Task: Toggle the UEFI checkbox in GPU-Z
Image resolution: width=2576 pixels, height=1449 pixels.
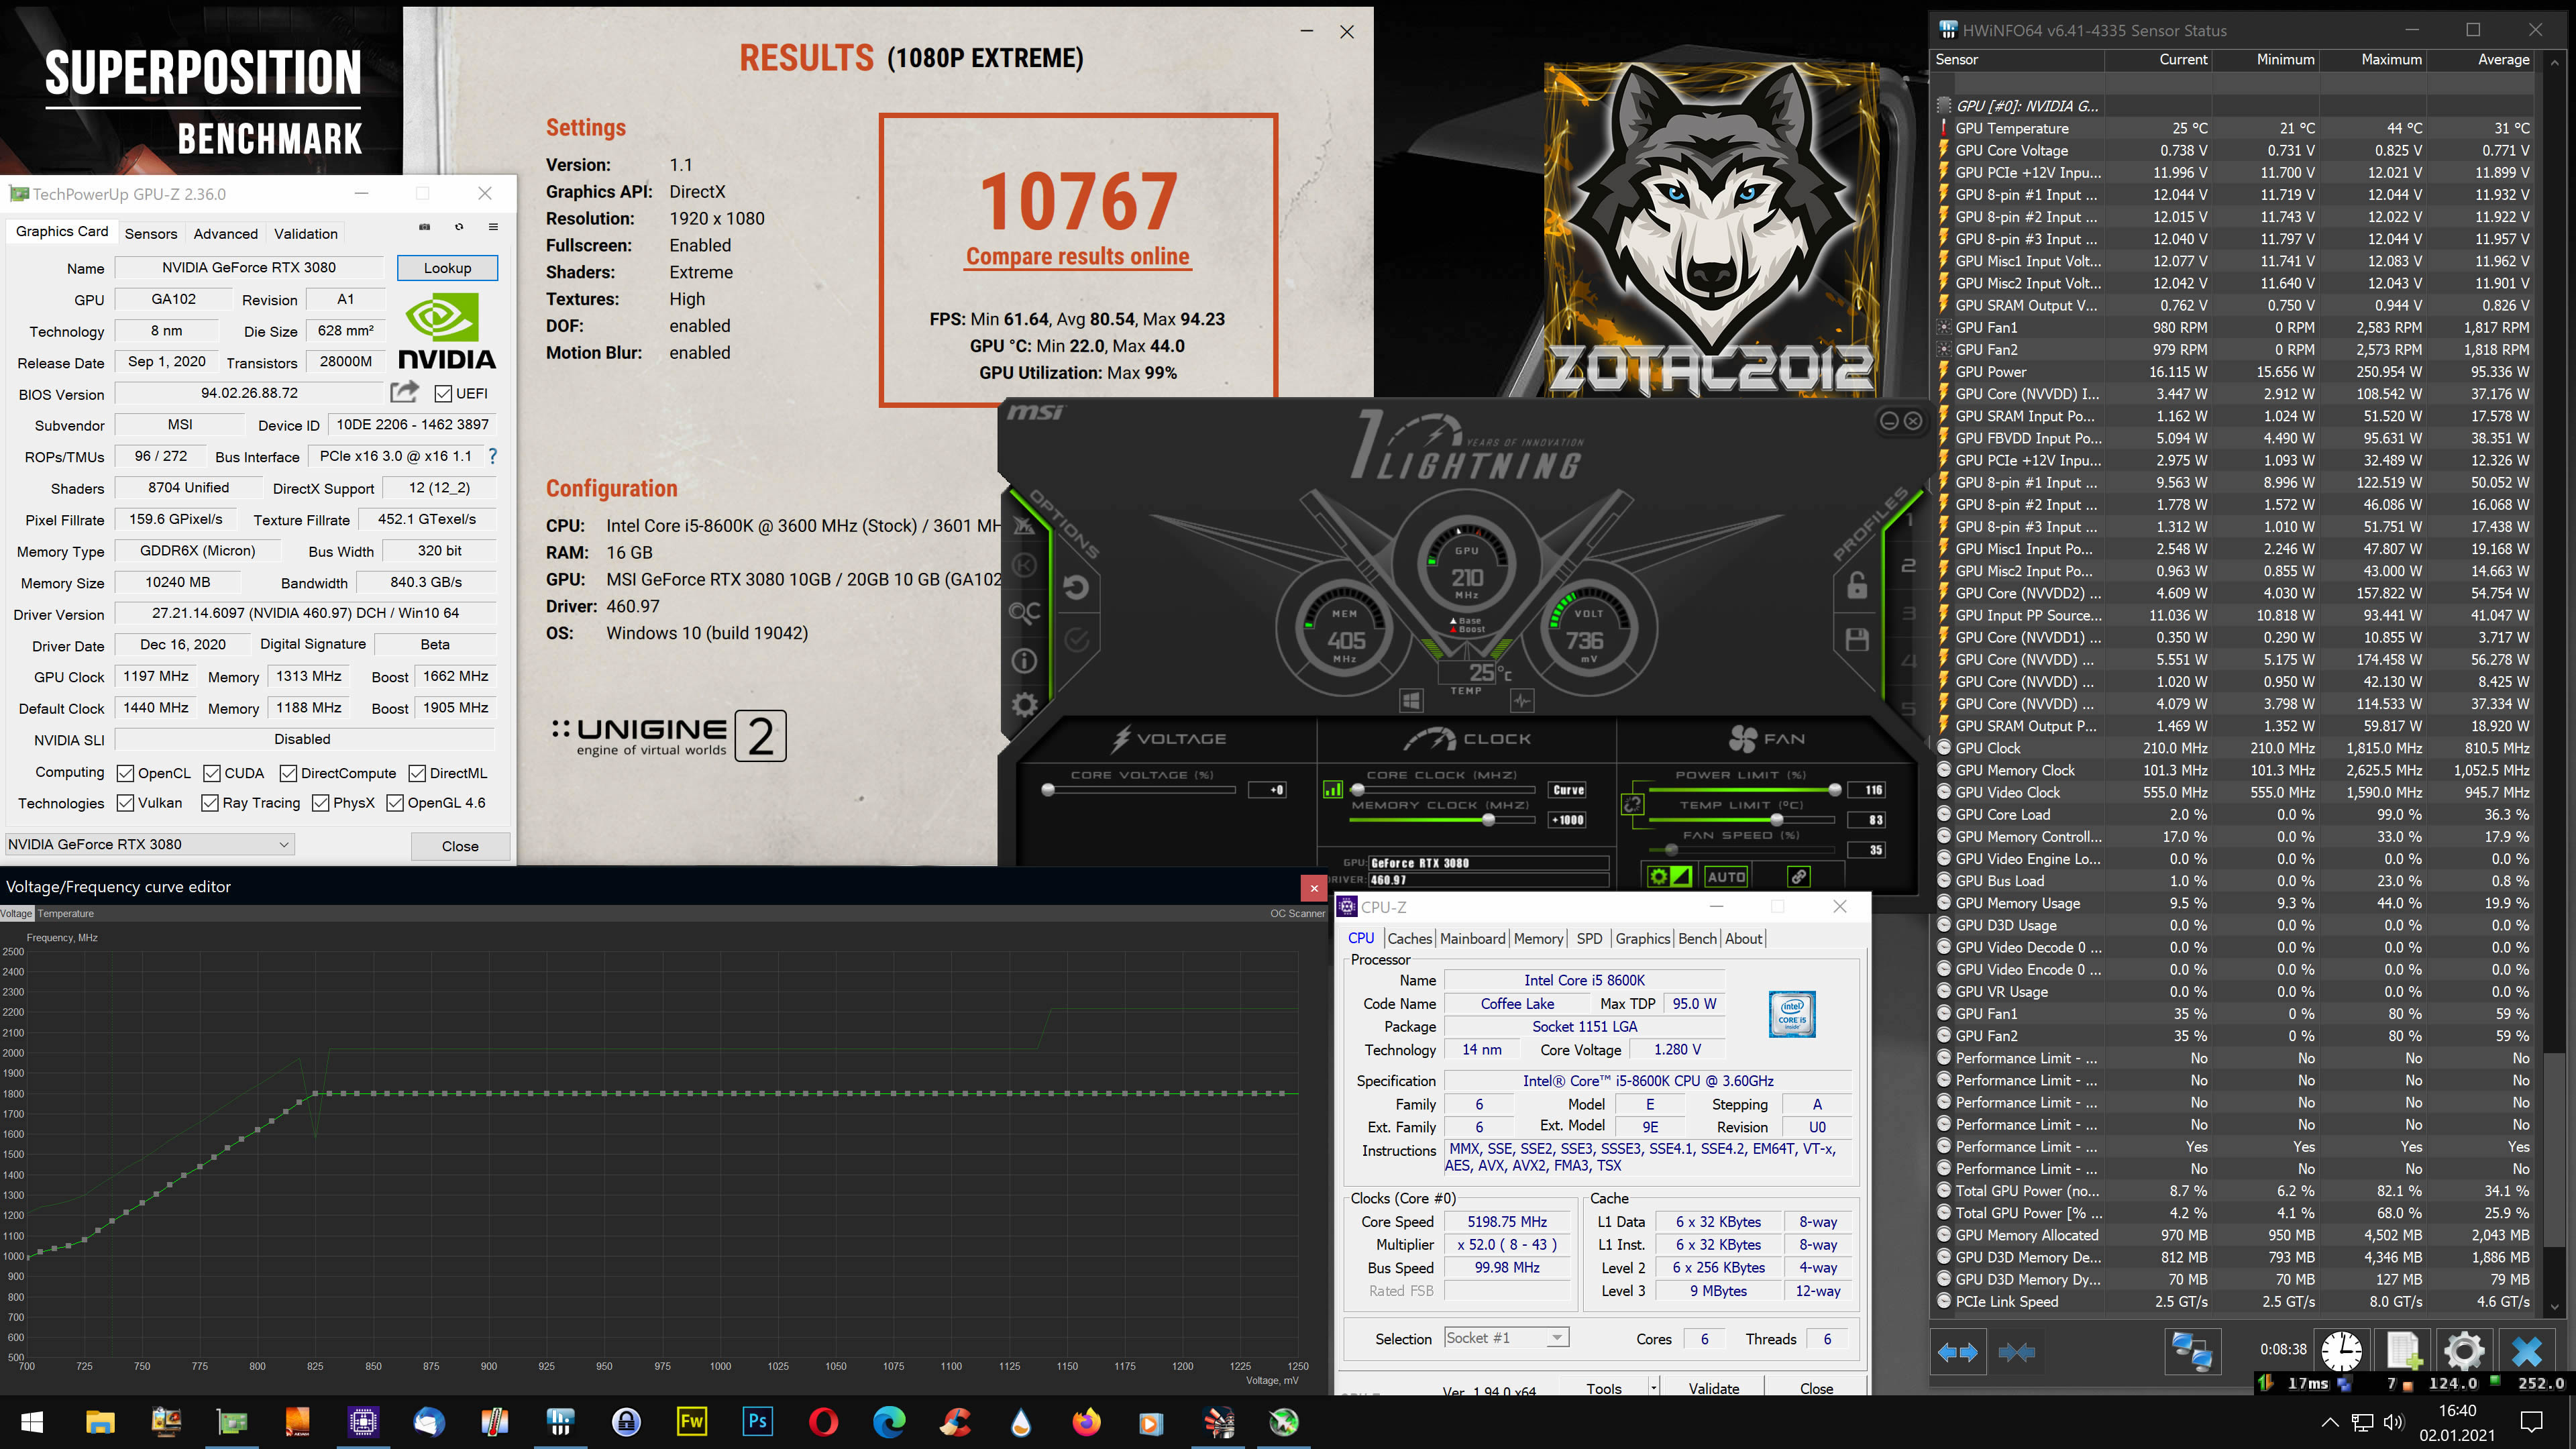Action: [x=443, y=393]
